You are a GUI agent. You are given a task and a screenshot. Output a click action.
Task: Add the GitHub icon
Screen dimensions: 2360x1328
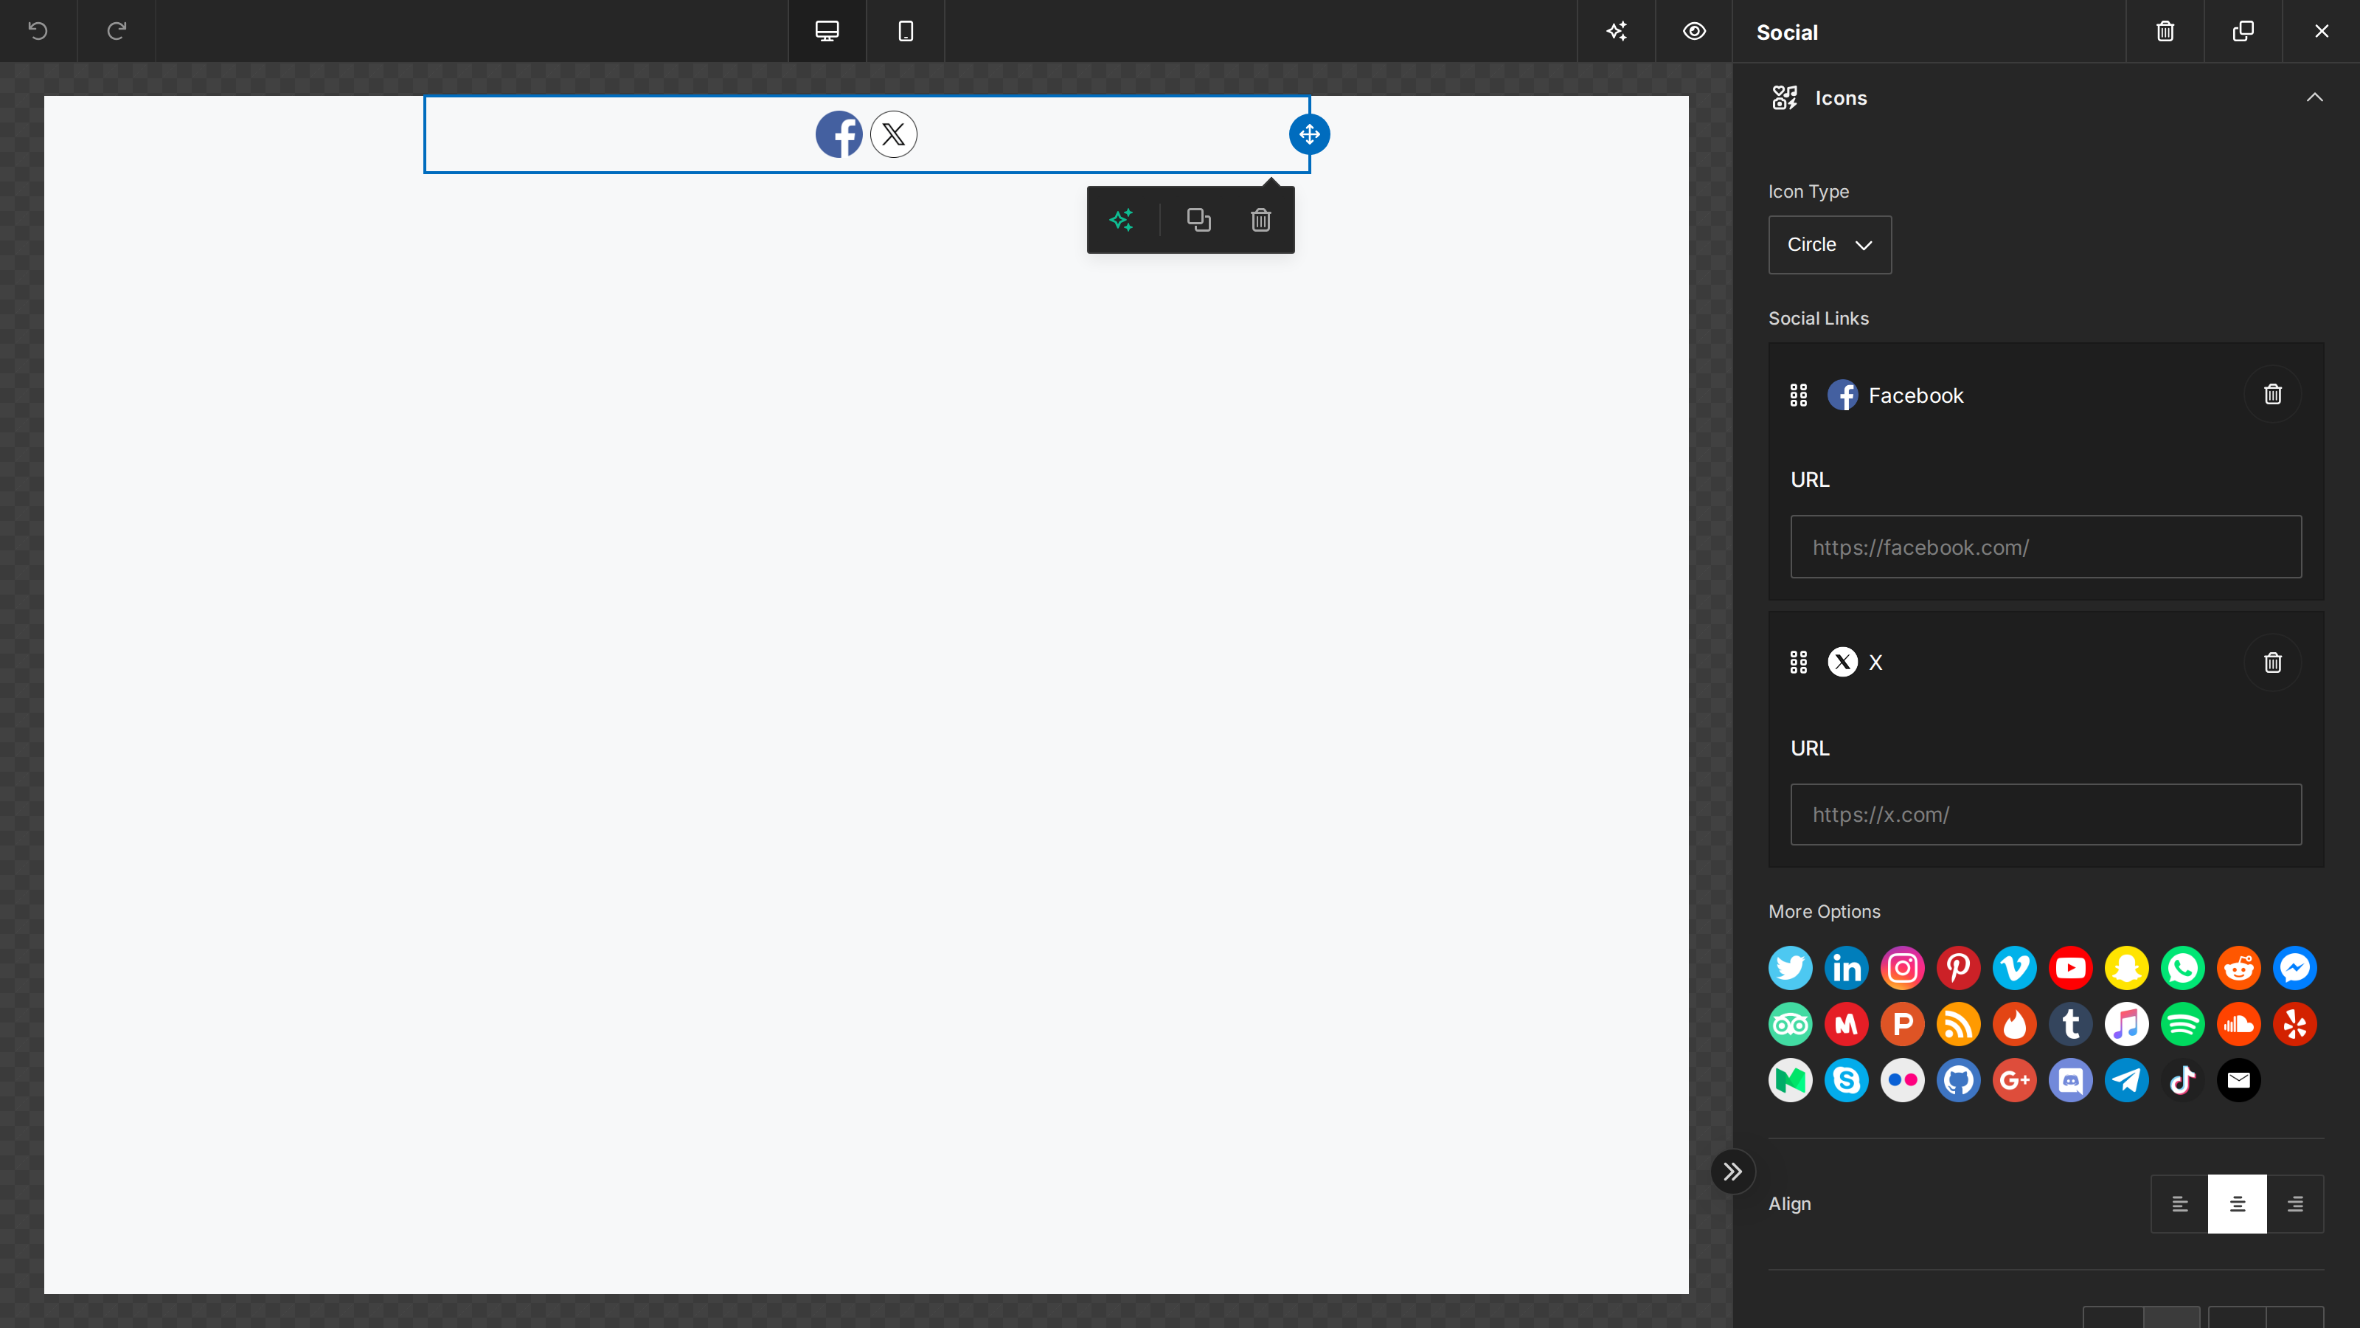click(x=1959, y=1079)
